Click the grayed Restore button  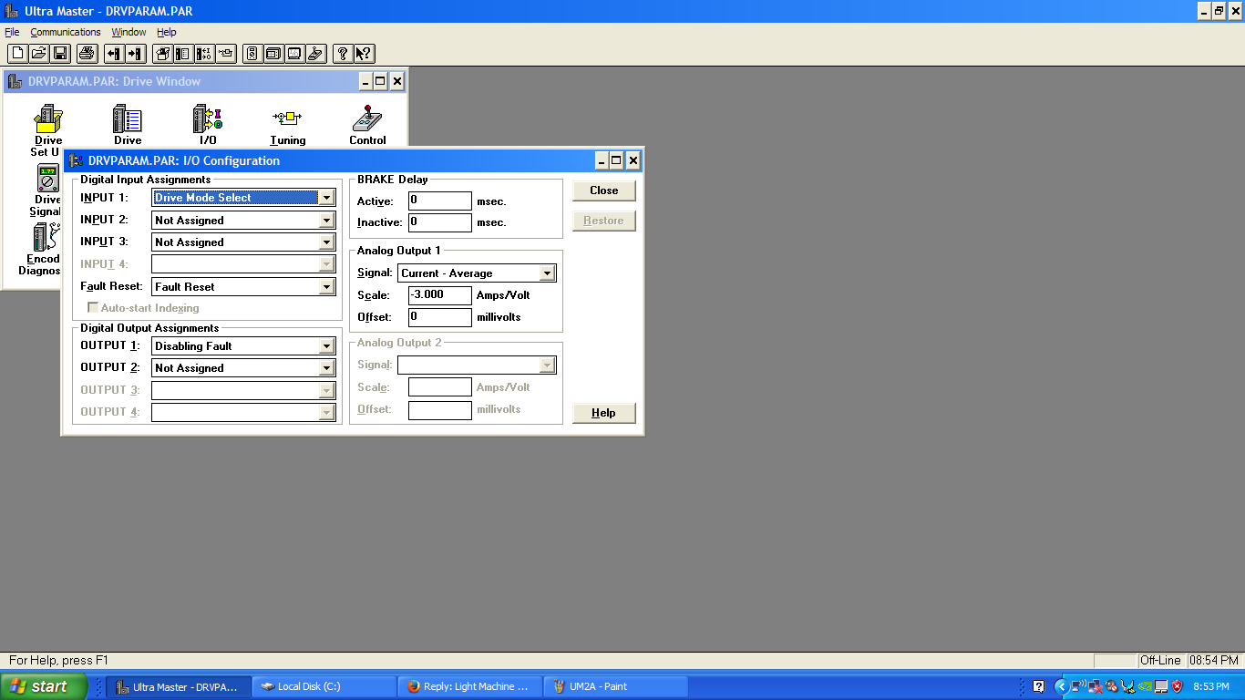pyautogui.click(x=604, y=221)
